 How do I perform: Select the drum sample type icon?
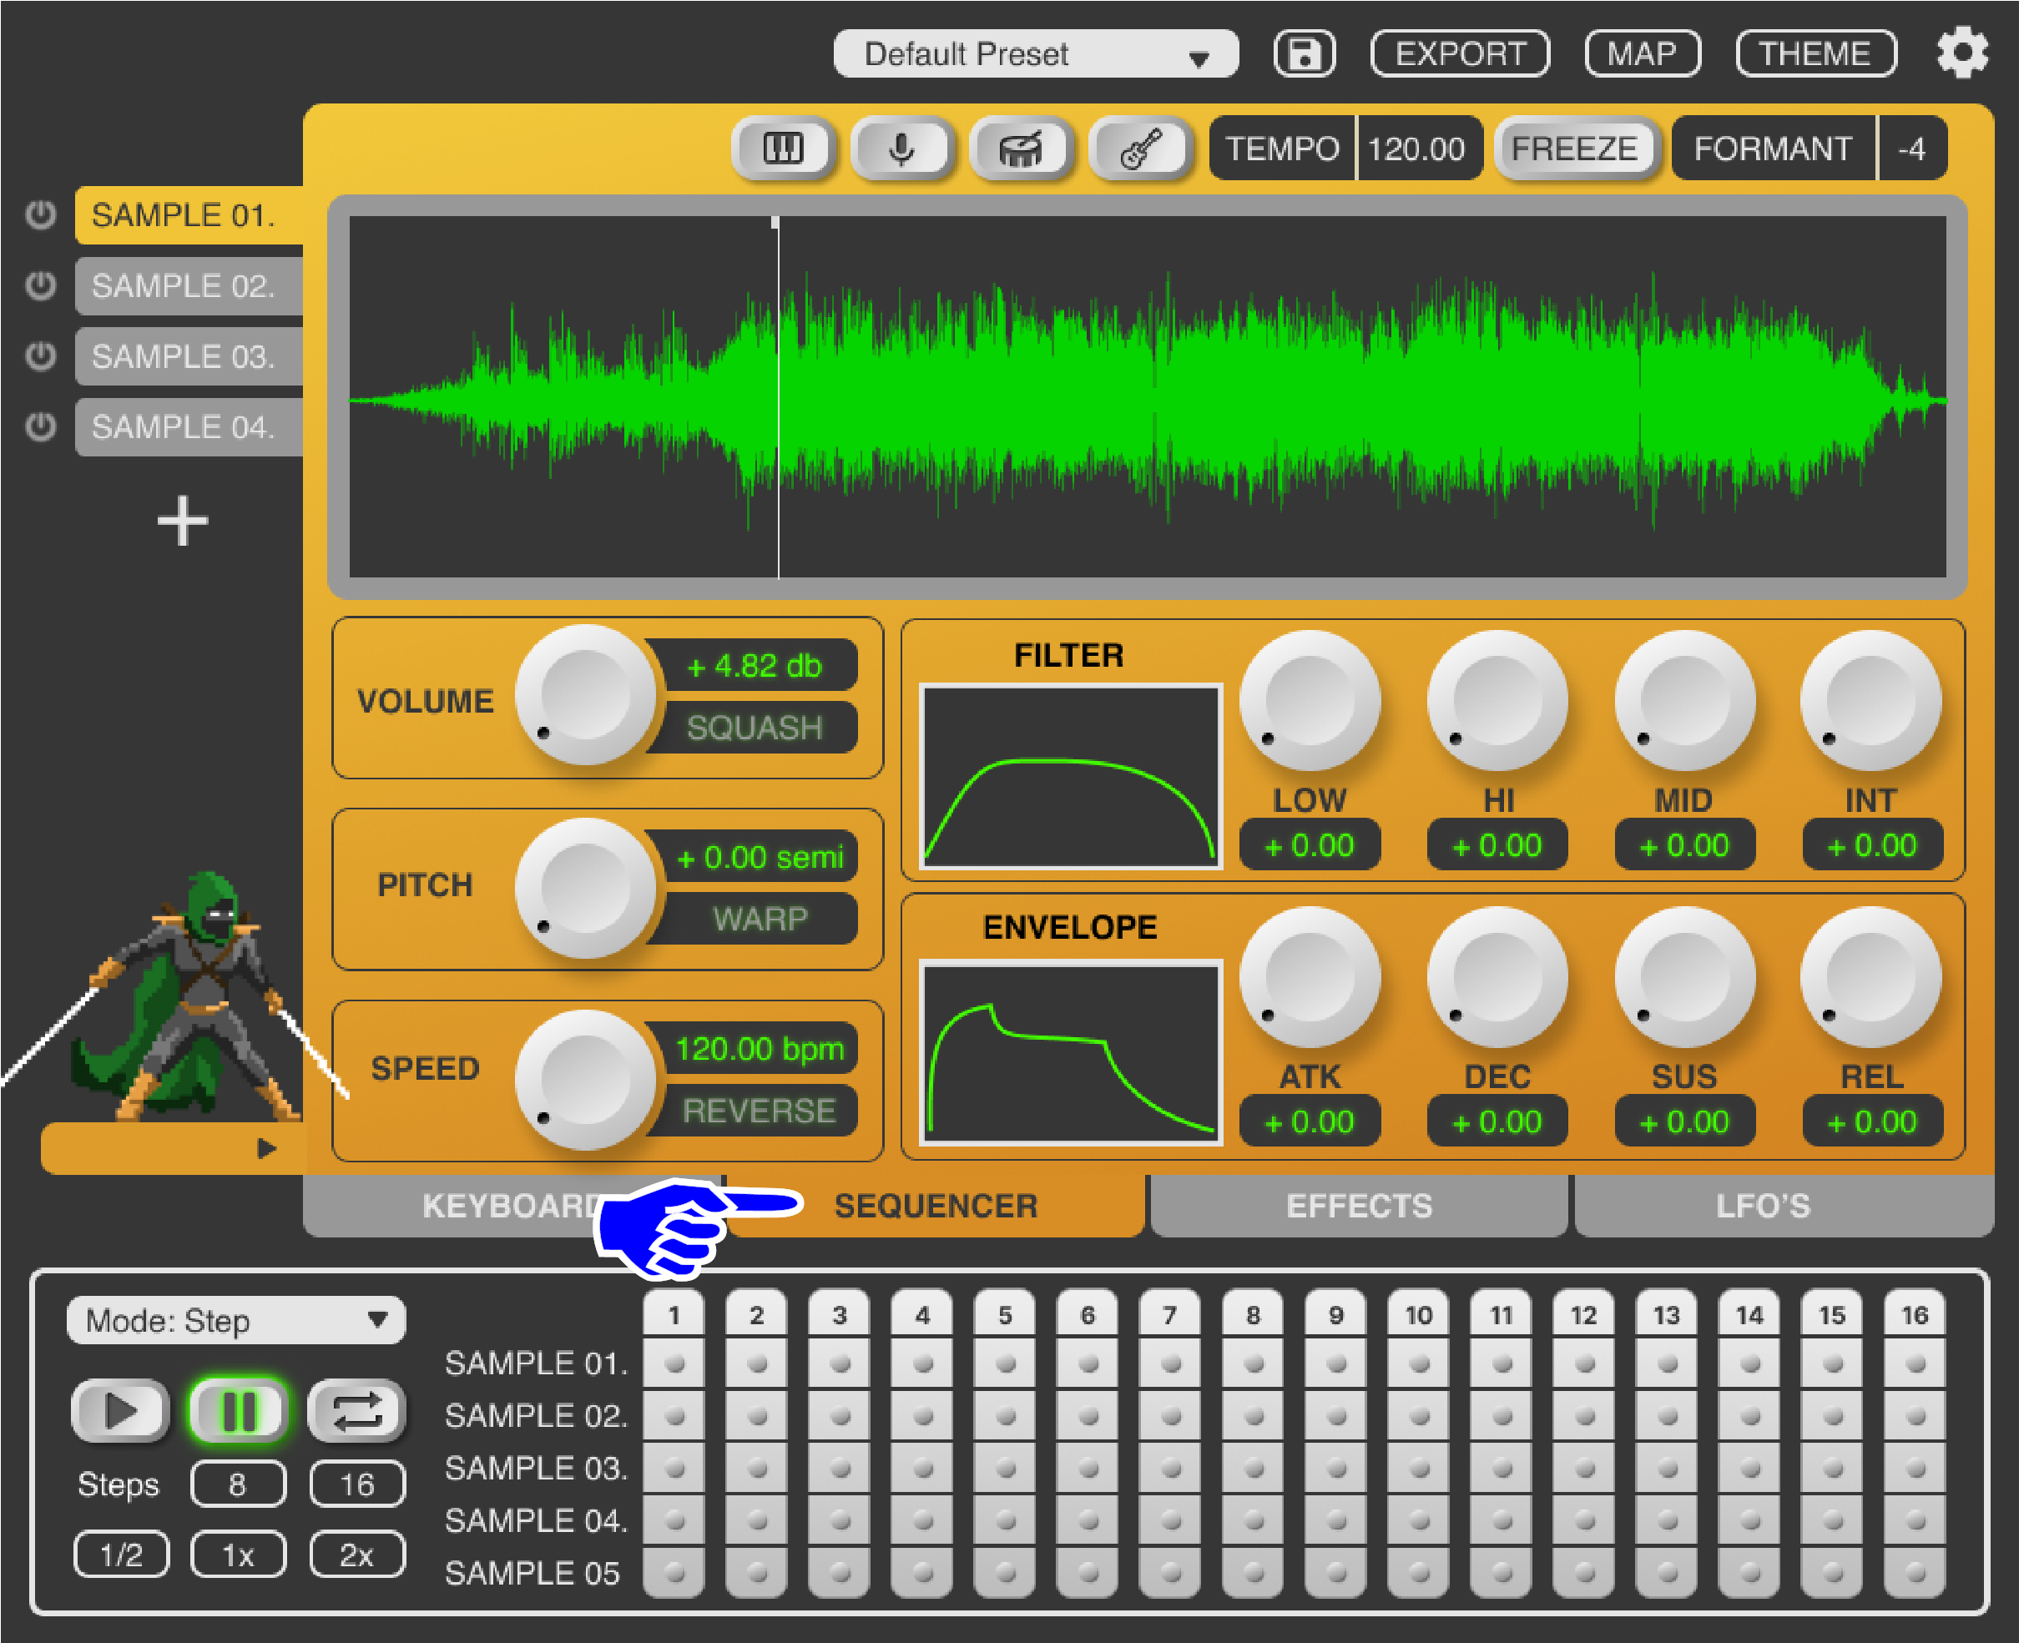coord(1022,148)
